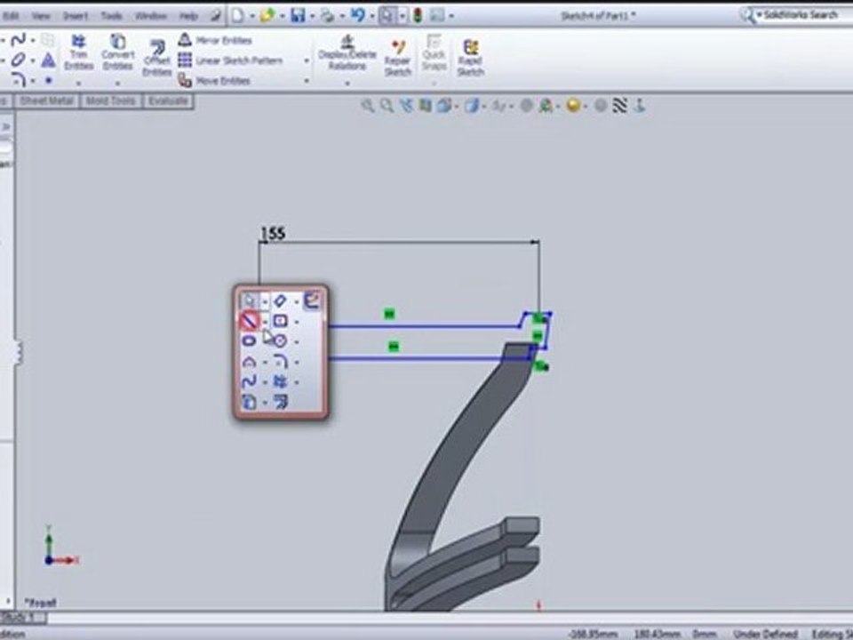This screenshot has width=853, height=640.
Task: Choose Slot tool in shortcut popup
Action: click(249, 341)
